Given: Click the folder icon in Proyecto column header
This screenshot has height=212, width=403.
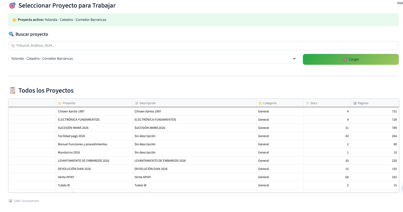Looking at the screenshot, I should [x=60, y=103].
